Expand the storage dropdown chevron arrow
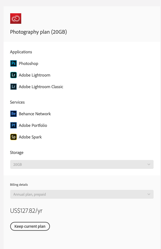Image resolution: width=161 pixels, height=249 pixels. coord(149,164)
